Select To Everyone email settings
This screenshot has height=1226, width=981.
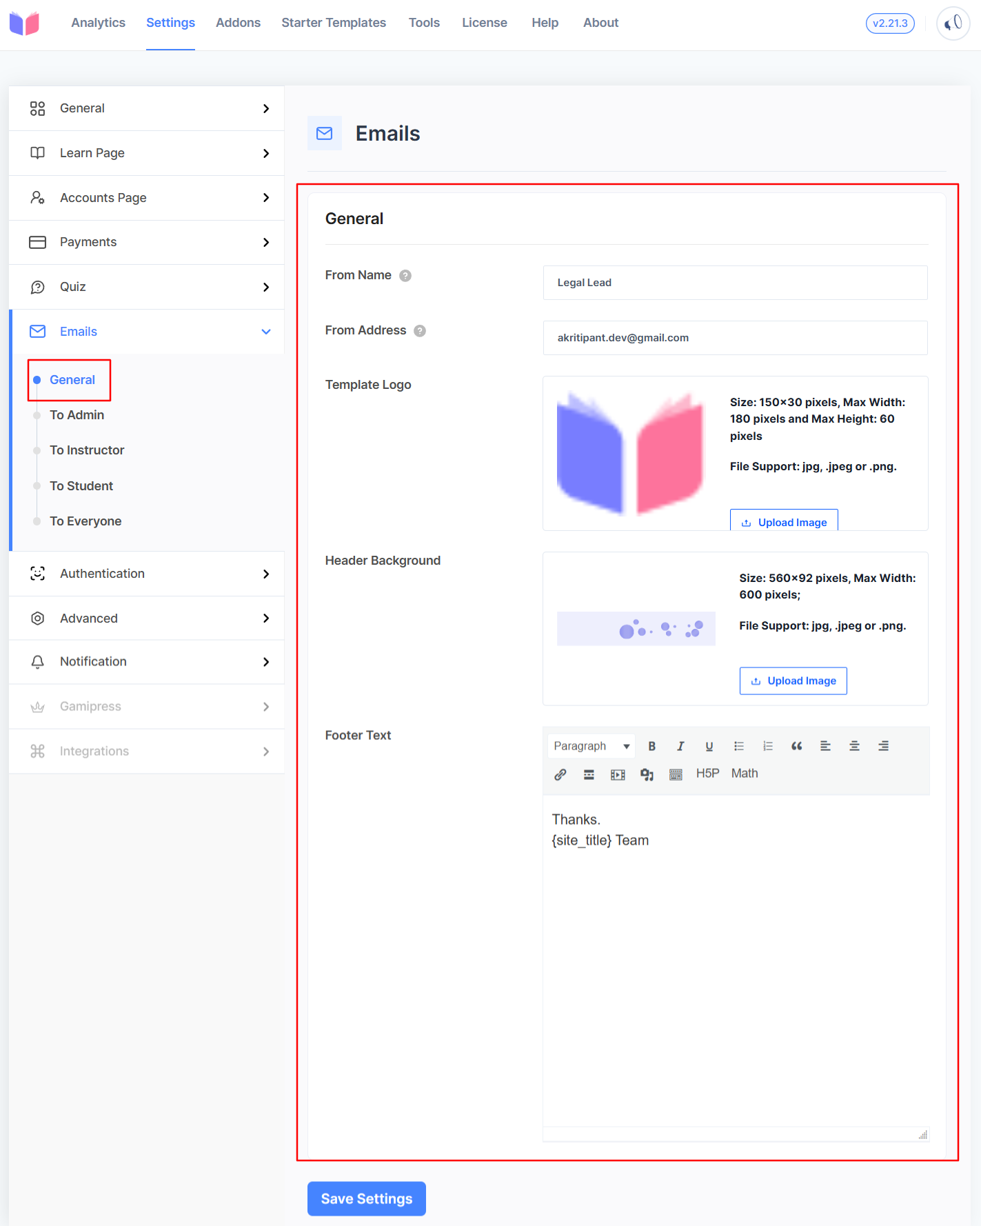click(85, 521)
